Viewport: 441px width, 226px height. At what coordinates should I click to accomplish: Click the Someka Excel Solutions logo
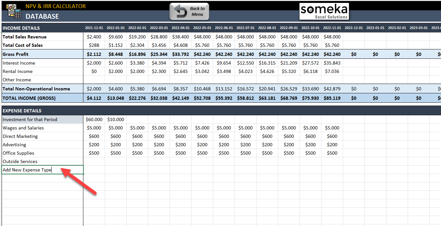(x=324, y=11)
